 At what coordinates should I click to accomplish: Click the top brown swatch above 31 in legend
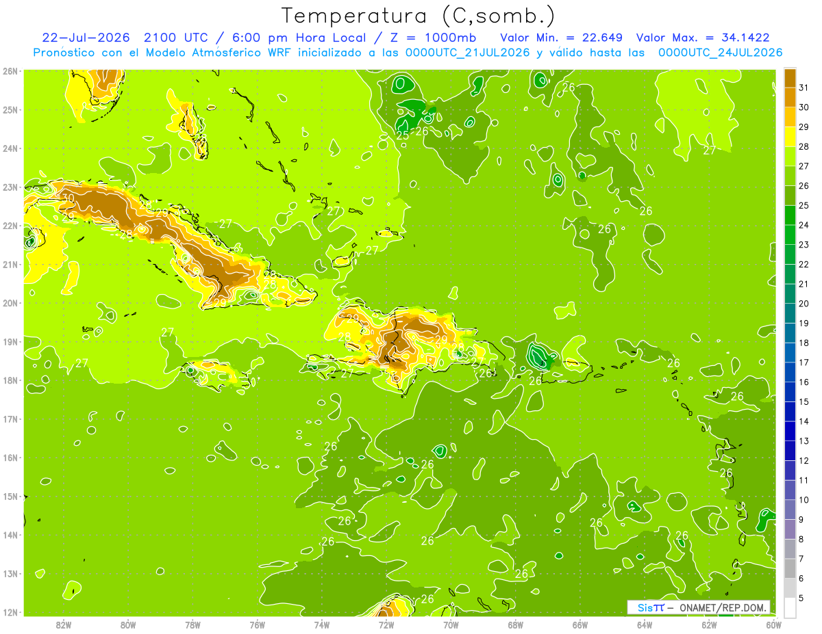790,77
